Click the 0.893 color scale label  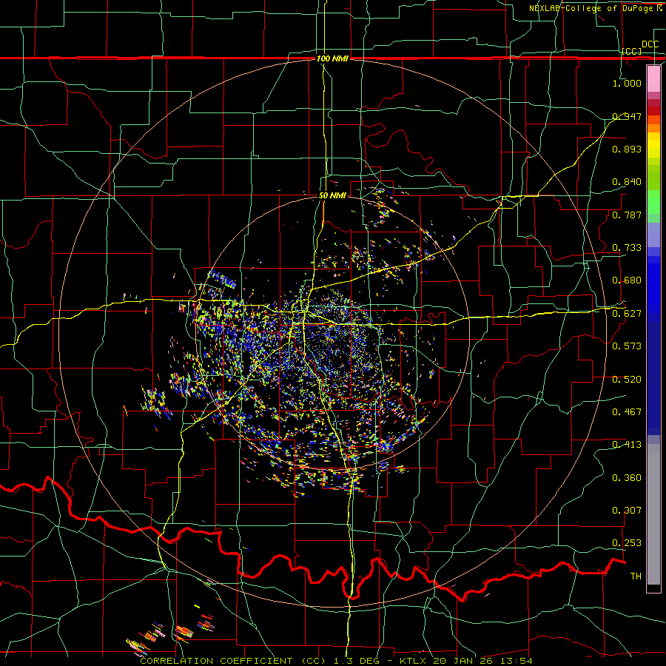point(627,149)
